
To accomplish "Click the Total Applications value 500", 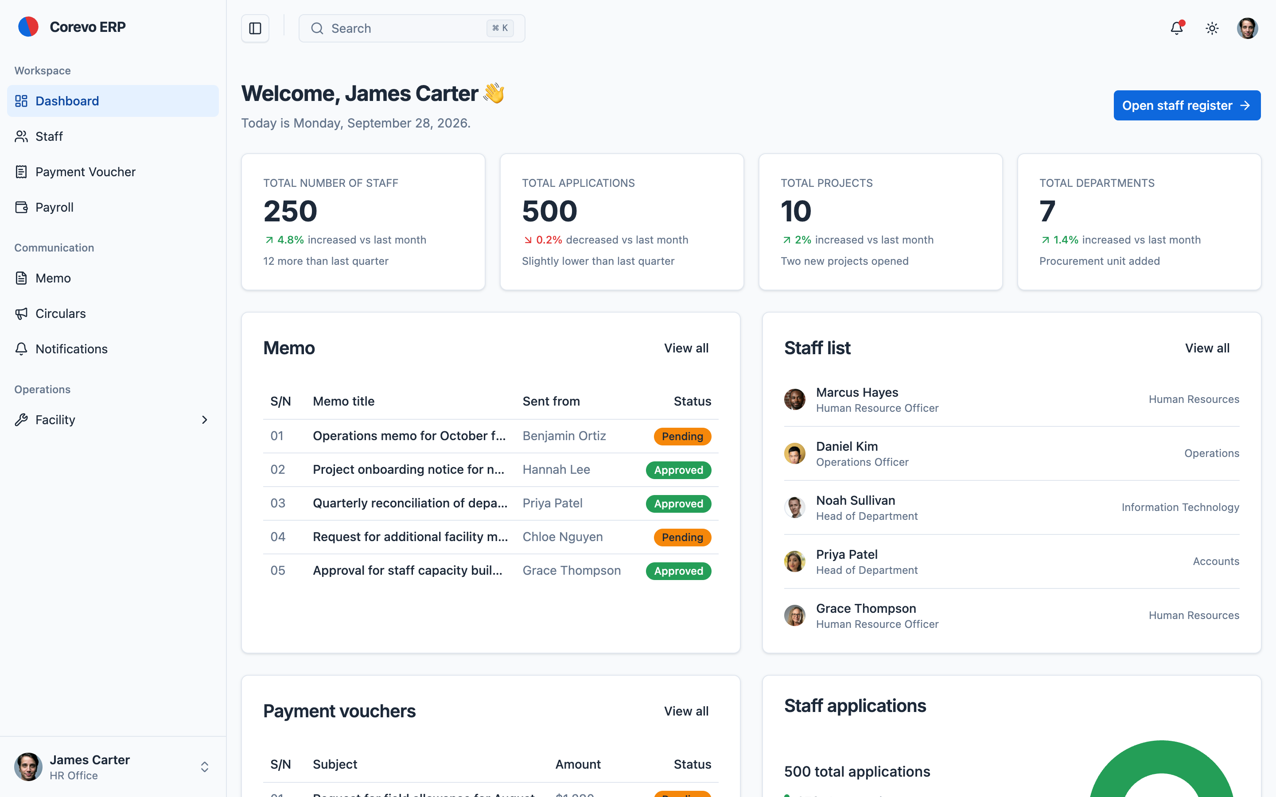I will (549, 211).
